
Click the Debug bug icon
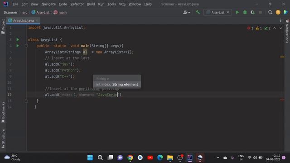pos(245,12)
